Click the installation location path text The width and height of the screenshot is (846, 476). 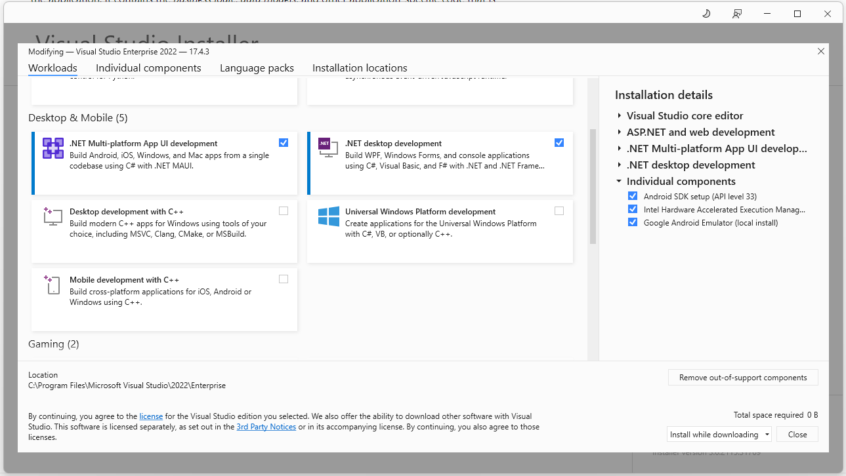pyautogui.click(x=127, y=386)
